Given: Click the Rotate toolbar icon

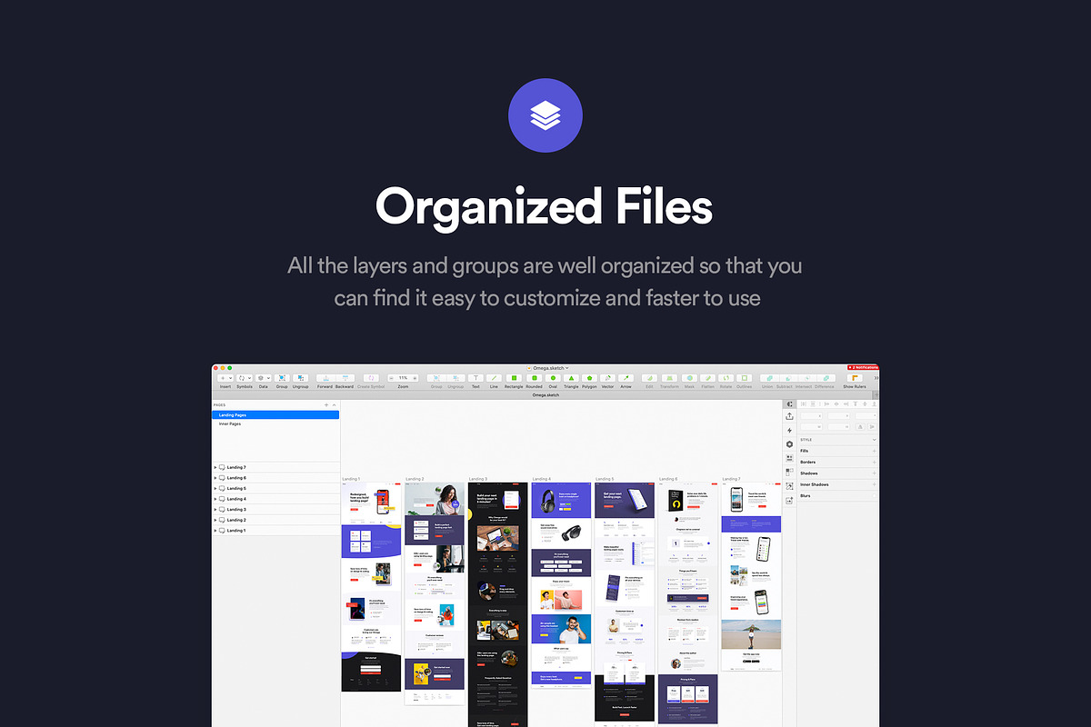Looking at the screenshot, I should pyautogui.click(x=725, y=378).
